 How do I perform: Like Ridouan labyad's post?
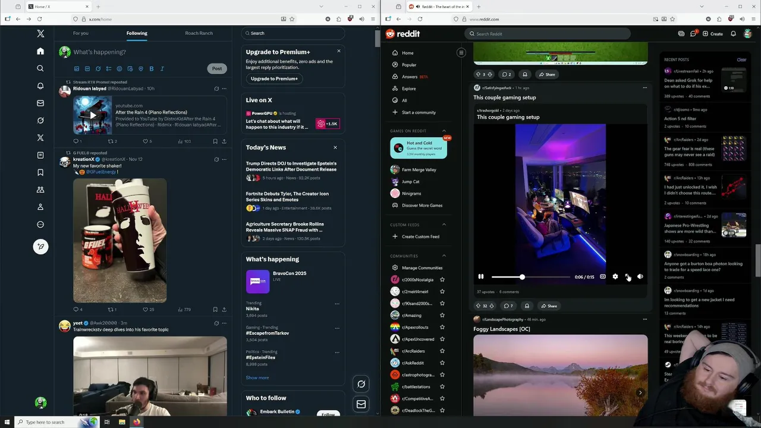[x=147, y=141]
